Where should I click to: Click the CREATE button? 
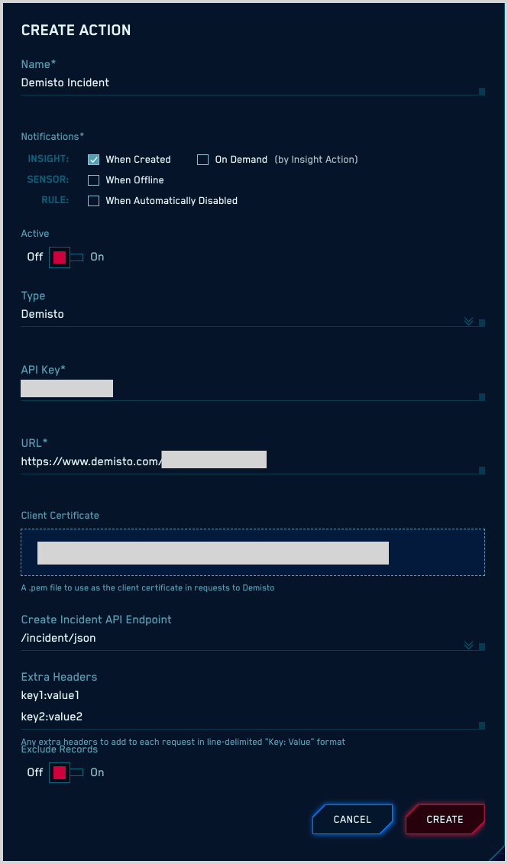445,820
